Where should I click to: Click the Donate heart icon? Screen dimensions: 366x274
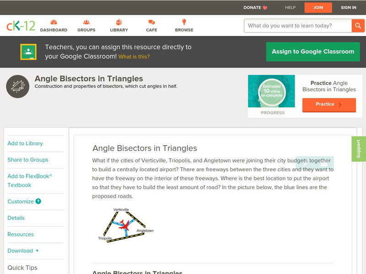tap(265, 8)
